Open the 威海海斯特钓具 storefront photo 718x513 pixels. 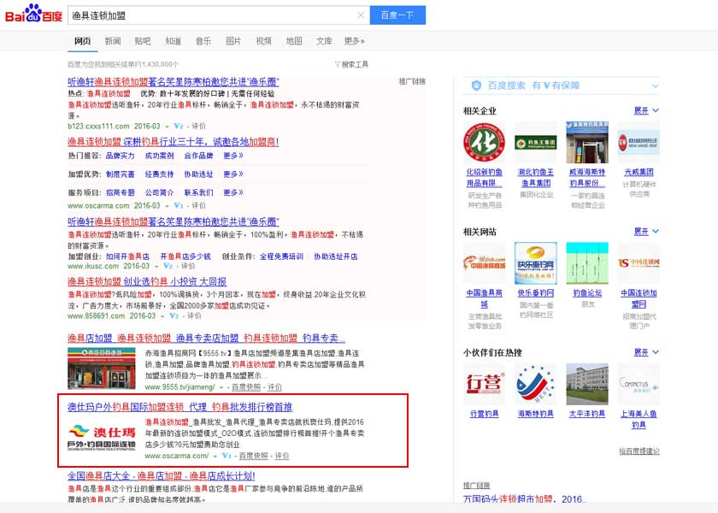click(x=587, y=143)
